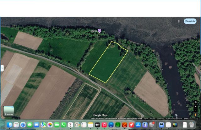
Task: Open the Polska footer link
Action: click(146, 118)
